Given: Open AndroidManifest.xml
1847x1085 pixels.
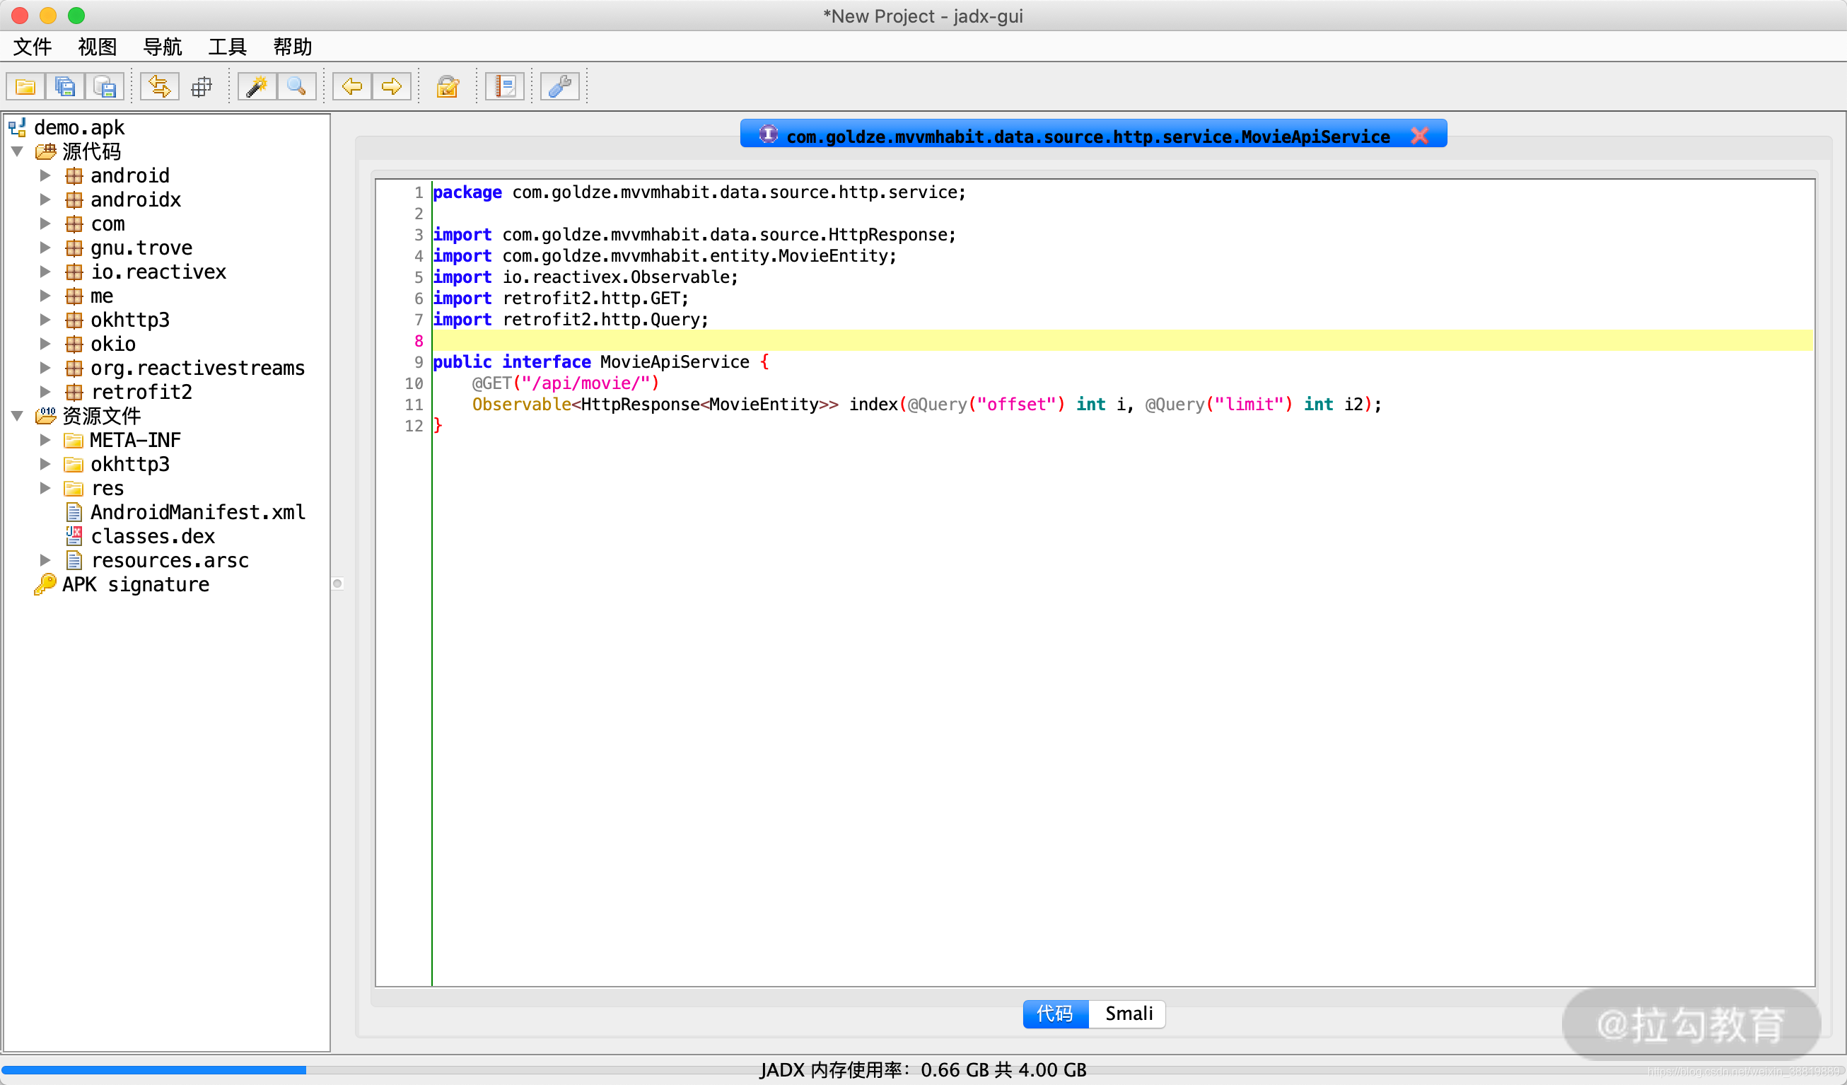Looking at the screenshot, I should point(198,511).
